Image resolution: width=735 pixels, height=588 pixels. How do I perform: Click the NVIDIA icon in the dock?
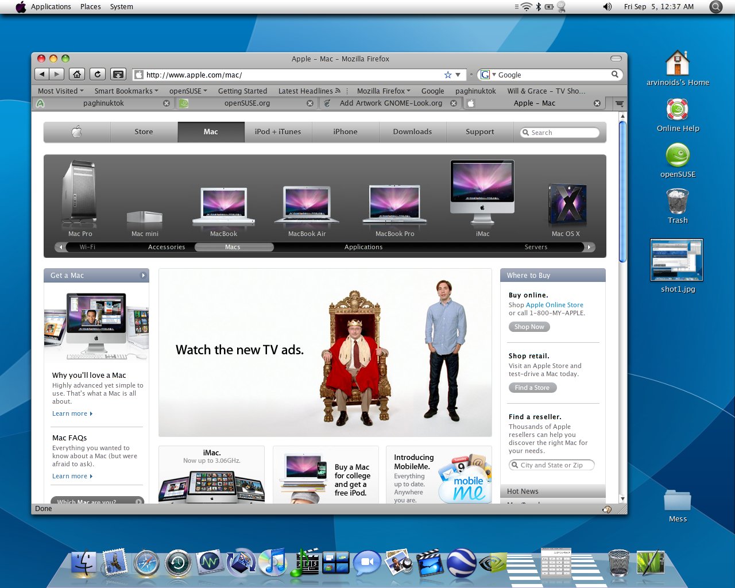(493, 563)
